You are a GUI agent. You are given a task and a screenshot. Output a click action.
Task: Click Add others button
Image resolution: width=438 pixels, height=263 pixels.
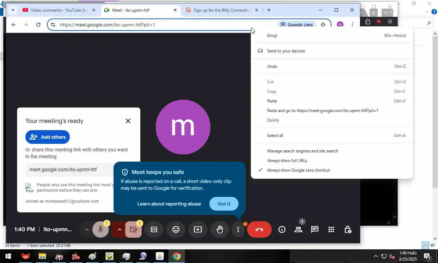click(x=48, y=137)
